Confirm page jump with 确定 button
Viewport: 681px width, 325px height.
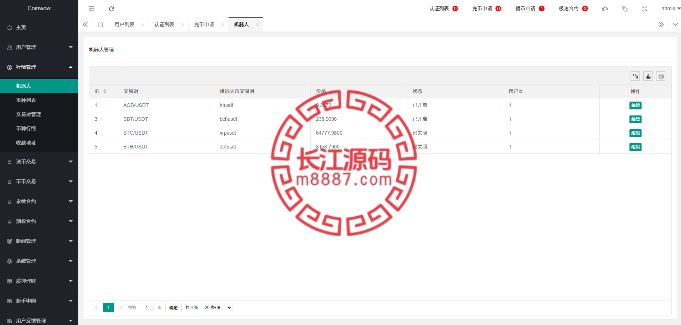[x=173, y=308]
